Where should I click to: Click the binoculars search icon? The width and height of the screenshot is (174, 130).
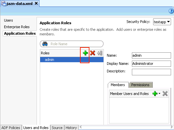coord(45,44)
